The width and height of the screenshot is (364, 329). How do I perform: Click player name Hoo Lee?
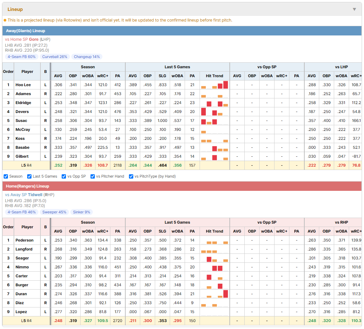pyautogui.click(x=23, y=85)
